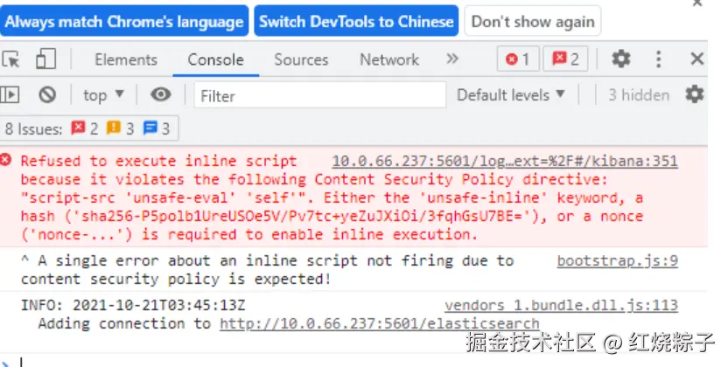Show the console sidebar icon
Screen dimensions: 728x367
(10, 95)
